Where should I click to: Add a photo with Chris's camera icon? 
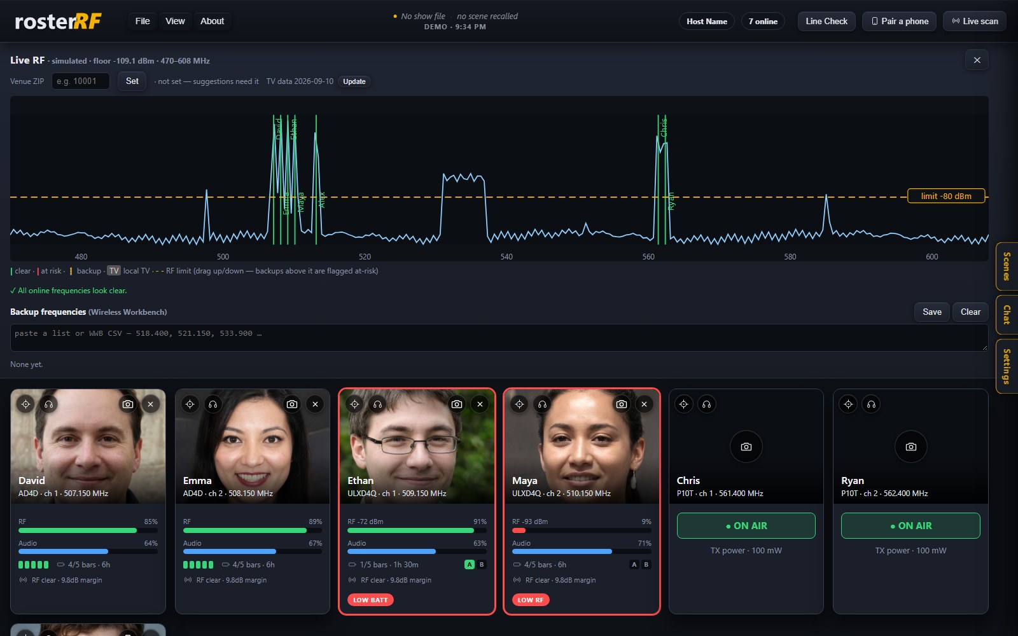tap(746, 446)
